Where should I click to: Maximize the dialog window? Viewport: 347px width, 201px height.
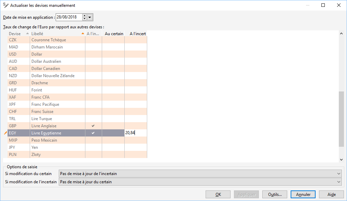[323, 5]
